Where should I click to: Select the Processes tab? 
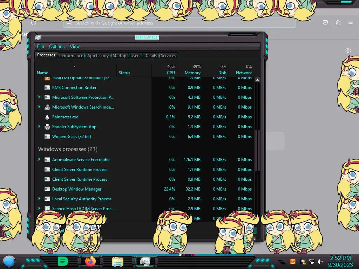coord(46,55)
